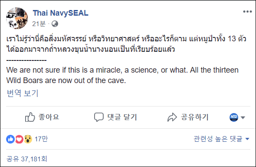The width and height of the screenshot is (256, 167).
Task: Click the globe public visibility icon
Action: (55, 24)
